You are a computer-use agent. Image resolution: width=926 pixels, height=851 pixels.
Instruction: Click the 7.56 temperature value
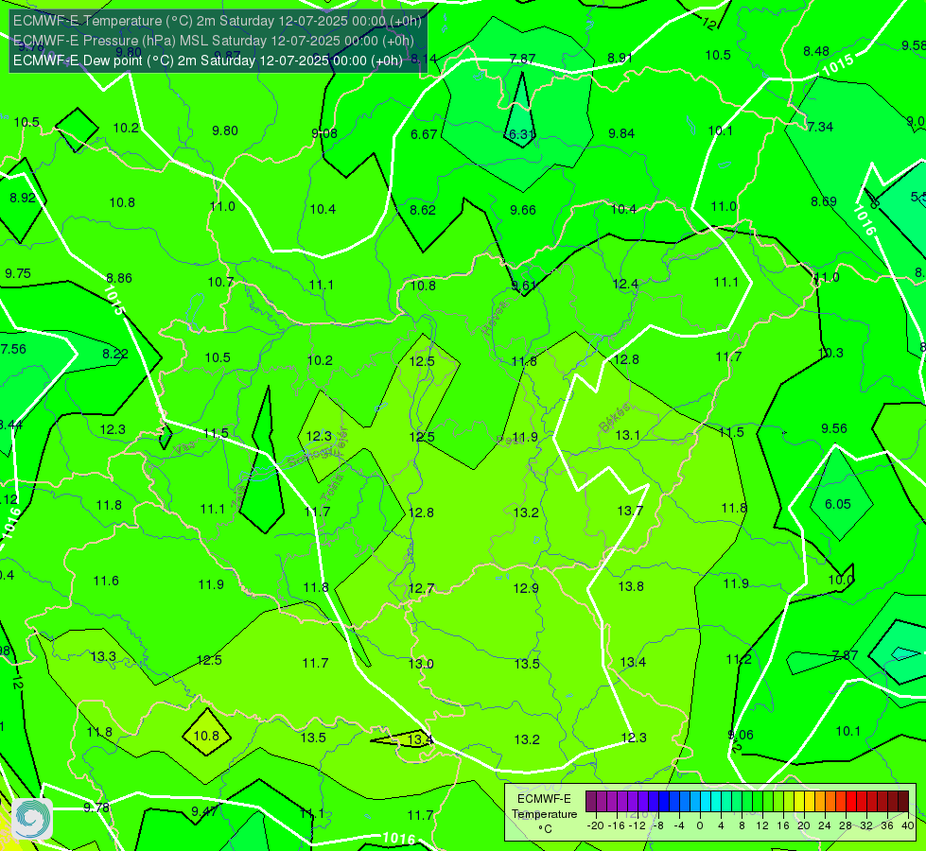coord(13,349)
